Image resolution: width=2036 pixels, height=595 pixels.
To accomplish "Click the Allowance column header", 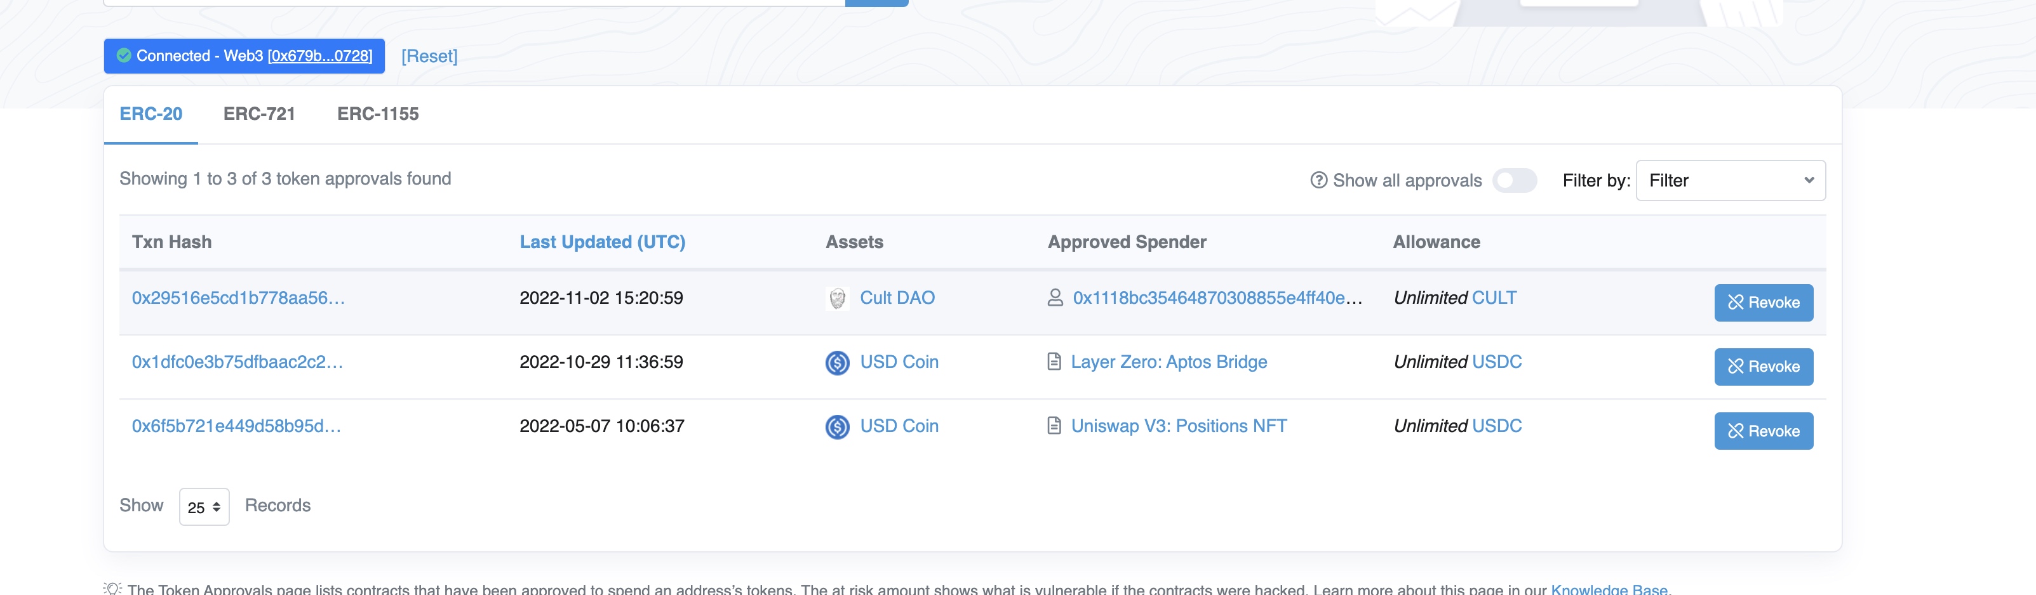I will coord(1436,242).
